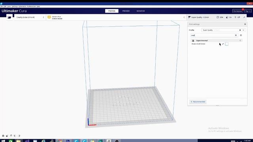
Task: Open the File menu
Action: tap(2, 6)
